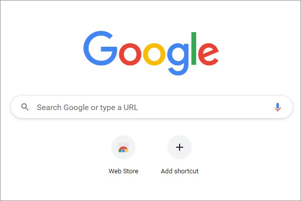
Task: Click the green l in Google logo
Action: coord(193,49)
